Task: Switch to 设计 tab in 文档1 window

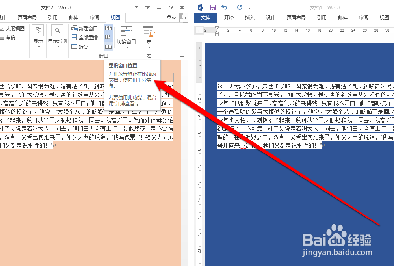Action: (x=270, y=18)
